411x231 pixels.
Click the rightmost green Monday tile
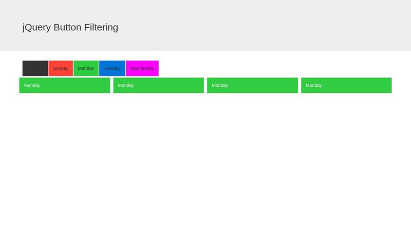[x=346, y=85]
